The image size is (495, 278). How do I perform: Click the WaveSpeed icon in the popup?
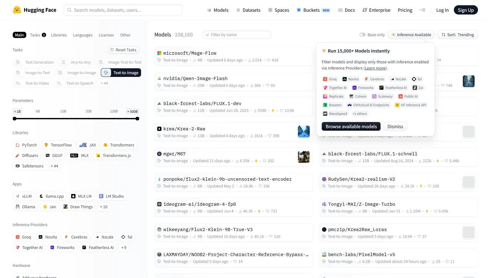point(325,114)
